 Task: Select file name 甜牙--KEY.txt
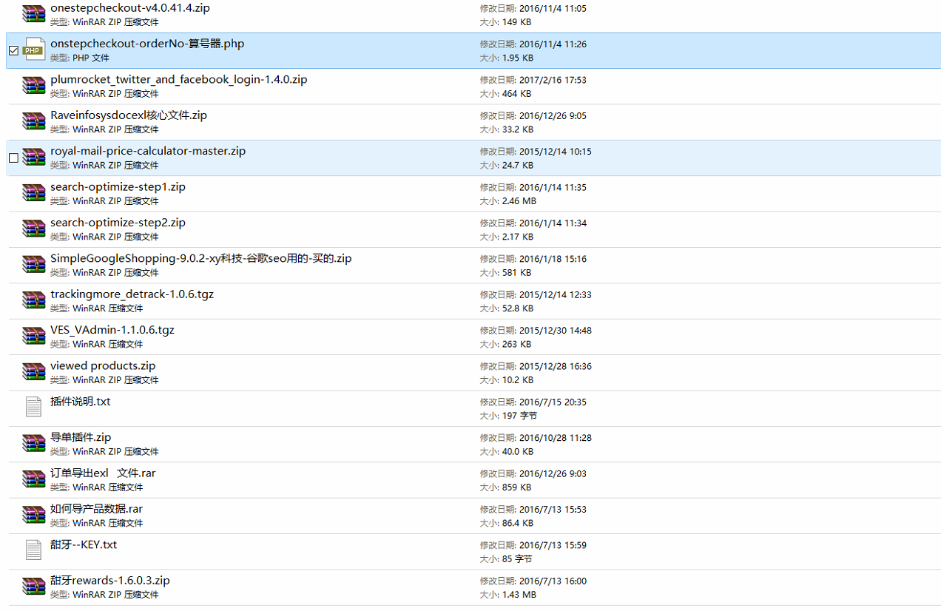coord(84,544)
